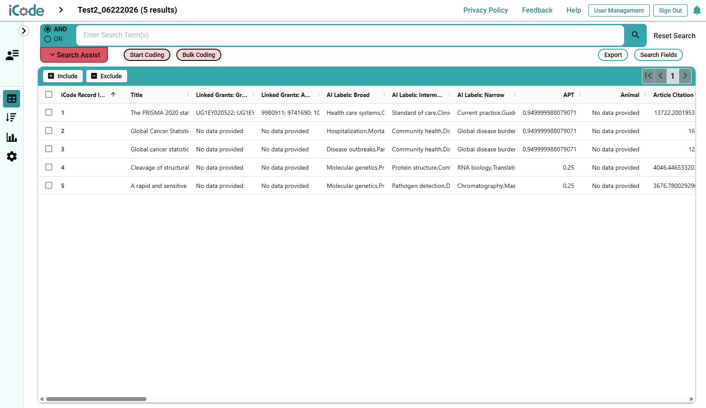Open the Help link
The width and height of the screenshot is (706, 408).
pyautogui.click(x=574, y=10)
